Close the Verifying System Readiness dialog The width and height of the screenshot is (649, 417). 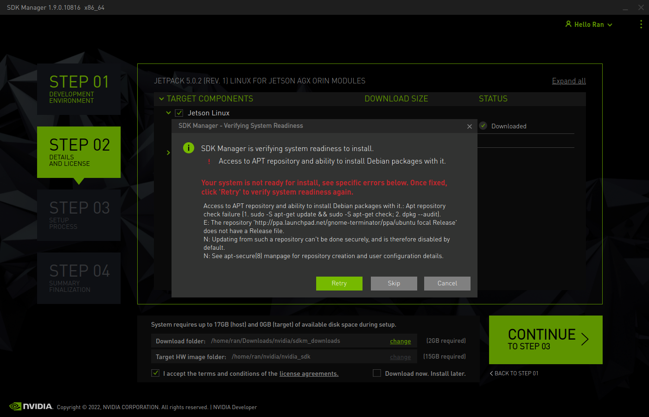pyautogui.click(x=470, y=126)
